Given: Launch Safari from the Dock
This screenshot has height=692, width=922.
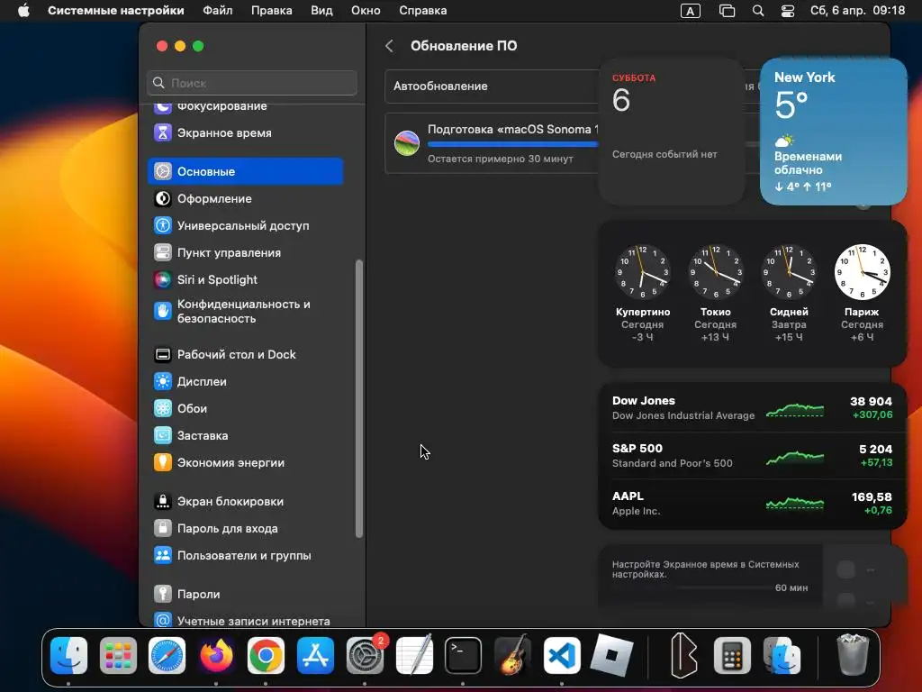Looking at the screenshot, I should [x=167, y=655].
